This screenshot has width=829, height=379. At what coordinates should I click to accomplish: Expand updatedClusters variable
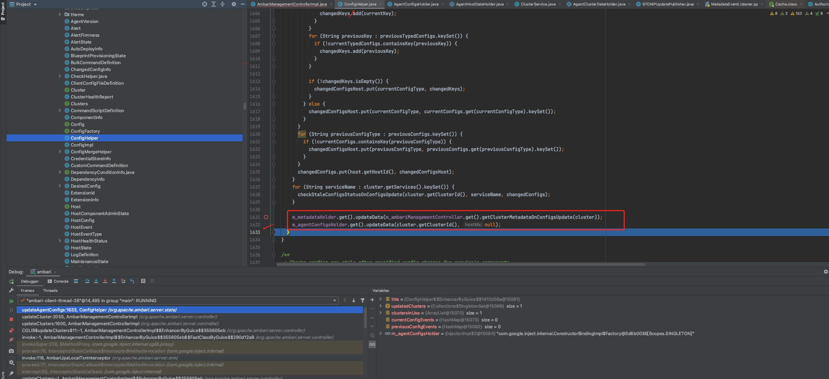[x=381, y=306]
